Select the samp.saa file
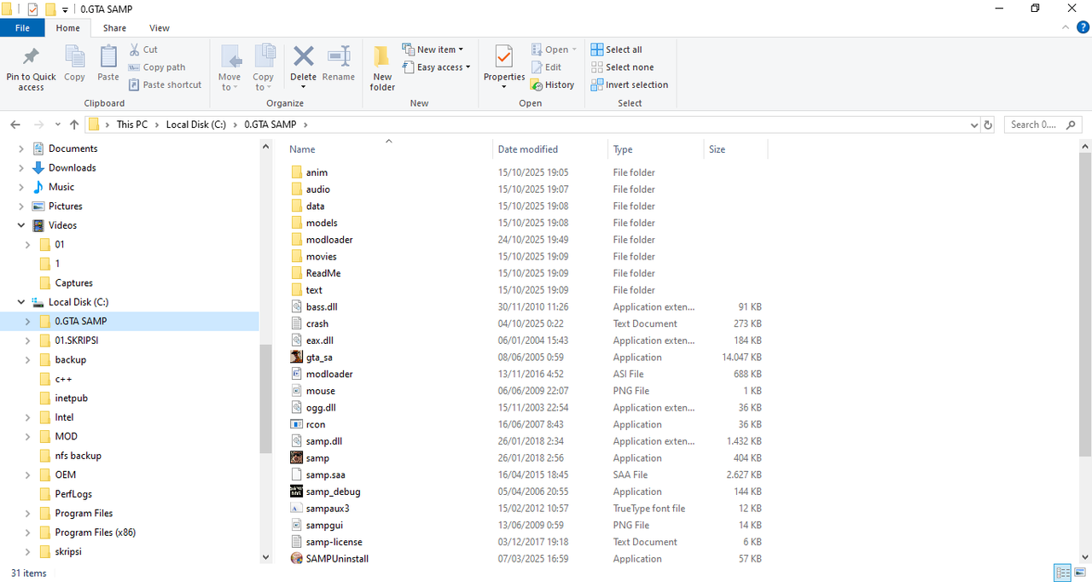1092x582 pixels. pyautogui.click(x=326, y=474)
